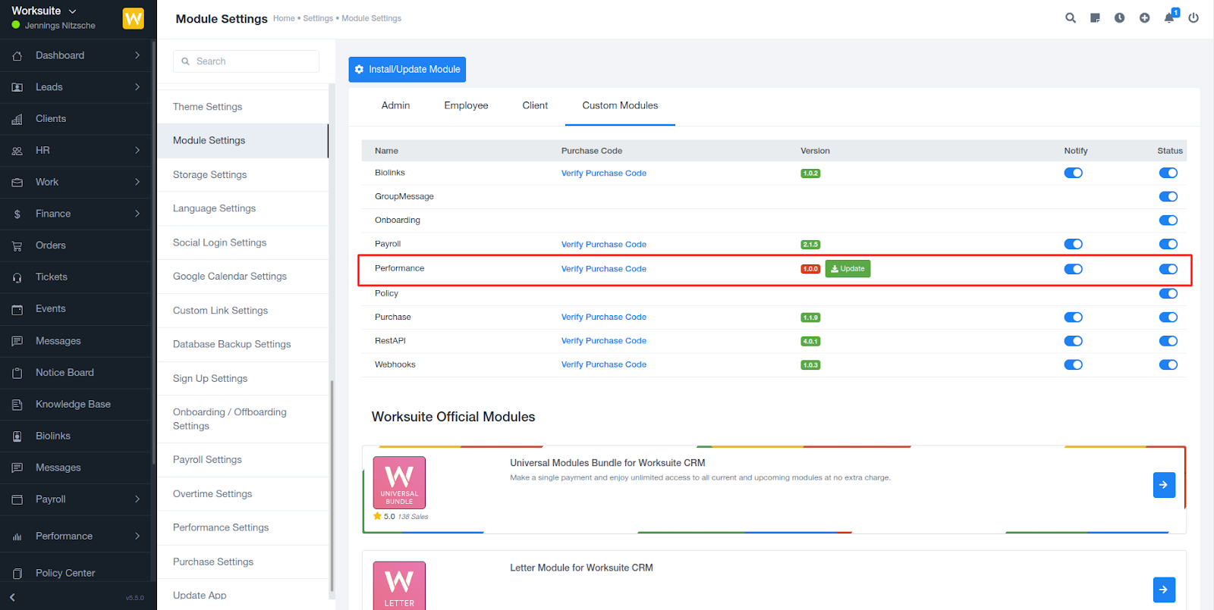The image size is (1214, 610).
Task: Switch to the Client tab
Action: click(x=535, y=105)
